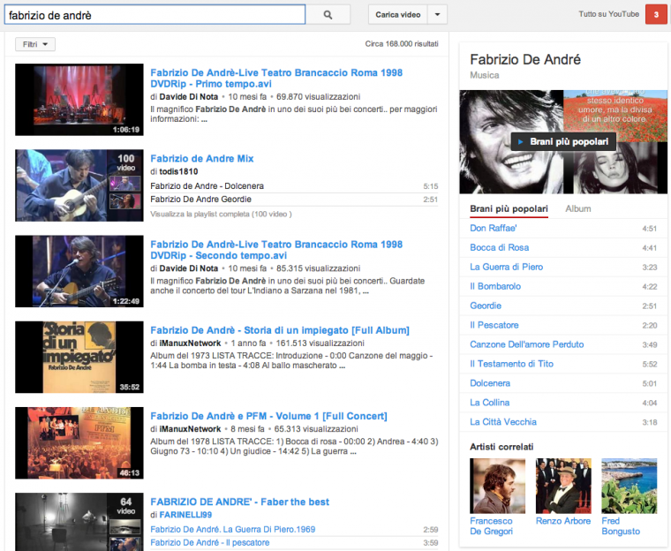This screenshot has height=551, width=671.
Task: Play Fabrizio De André - Il pescatore row
Action: tap(294, 542)
